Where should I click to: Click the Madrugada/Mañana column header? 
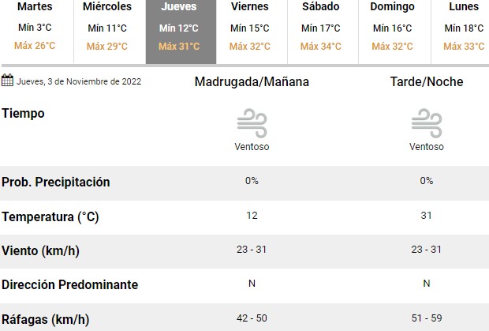[x=252, y=82]
